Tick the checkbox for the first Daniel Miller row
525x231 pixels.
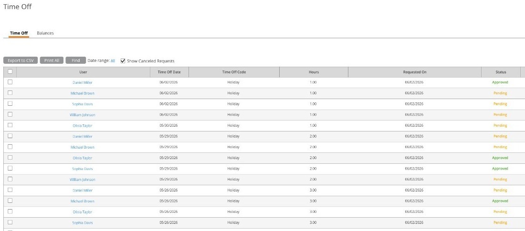pyautogui.click(x=10, y=82)
